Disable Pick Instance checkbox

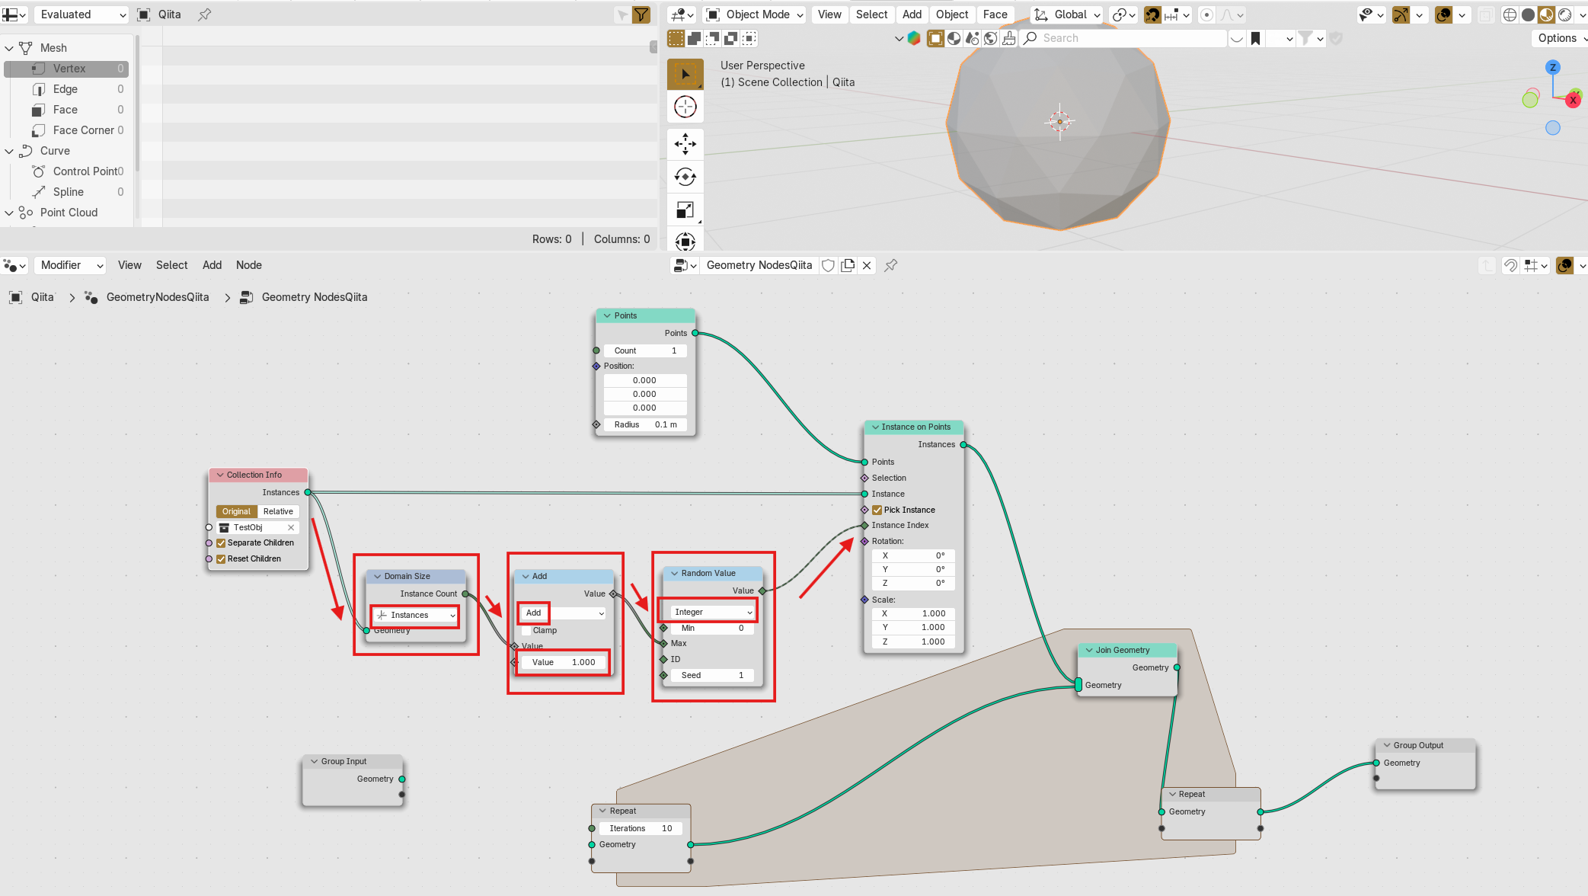[x=877, y=510]
